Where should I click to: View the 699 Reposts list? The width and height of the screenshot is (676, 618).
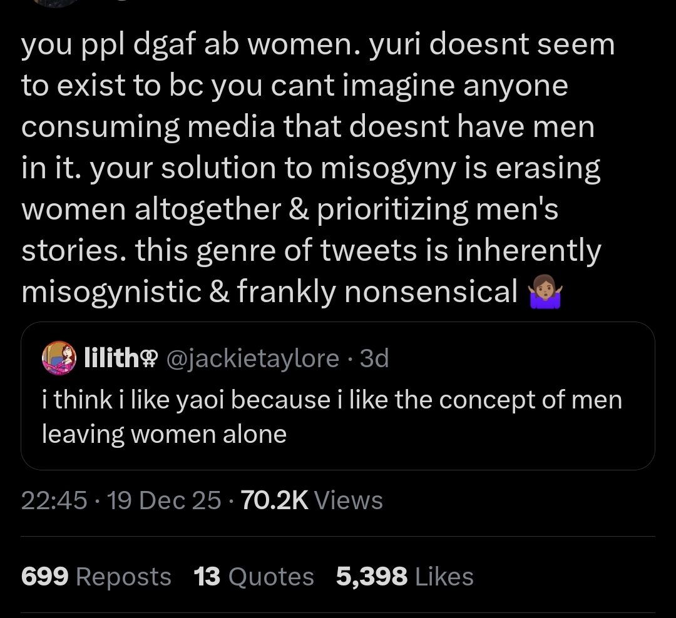coord(96,576)
